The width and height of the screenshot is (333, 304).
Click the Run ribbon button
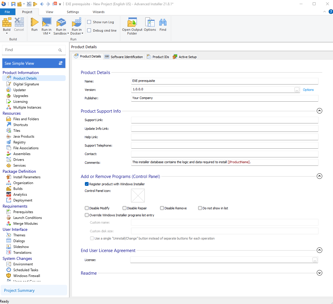pos(34,25)
